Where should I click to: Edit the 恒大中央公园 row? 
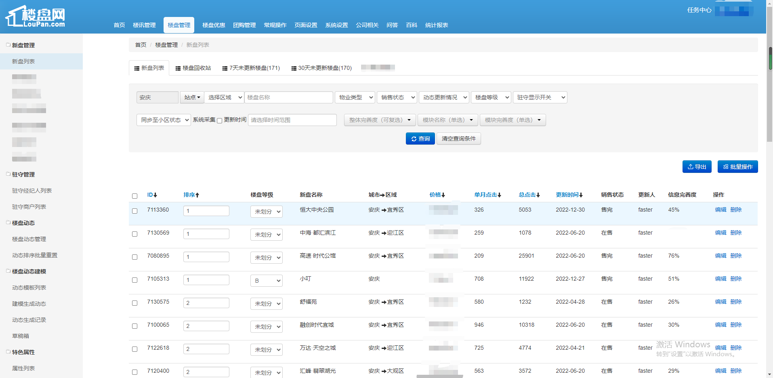pos(720,210)
